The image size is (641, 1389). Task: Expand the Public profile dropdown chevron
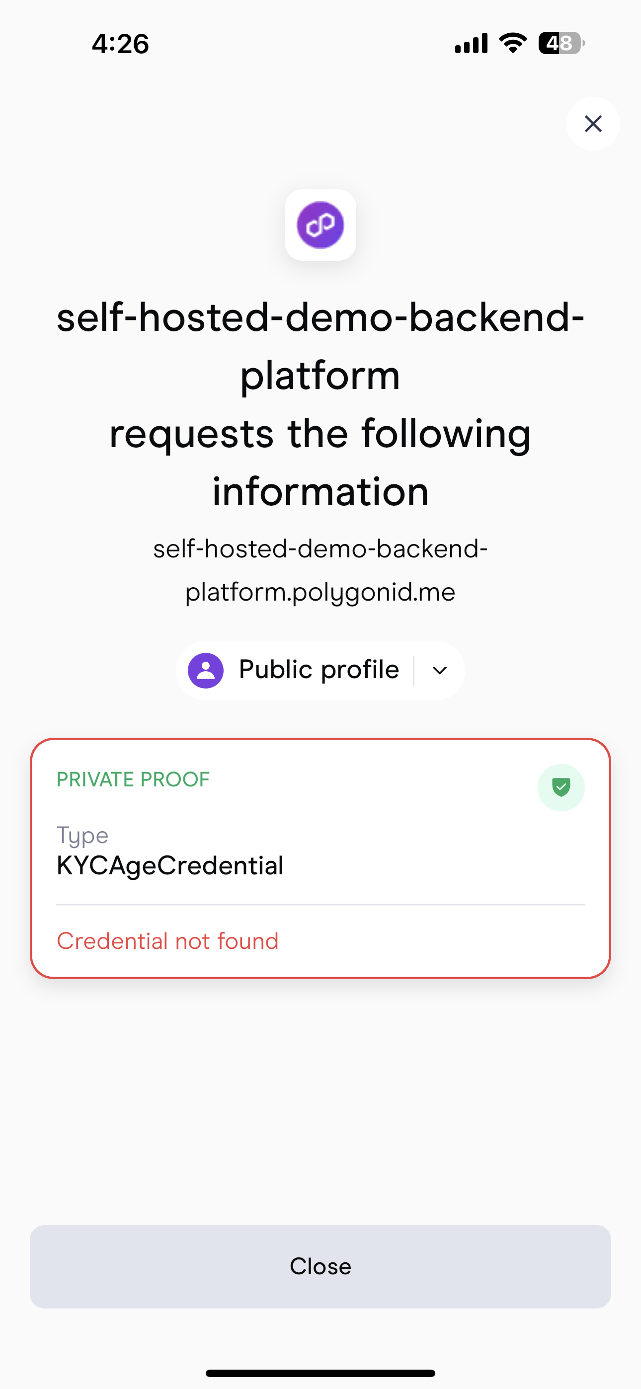tap(439, 671)
